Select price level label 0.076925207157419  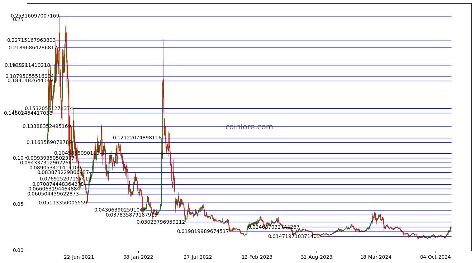click(x=65, y=179)
